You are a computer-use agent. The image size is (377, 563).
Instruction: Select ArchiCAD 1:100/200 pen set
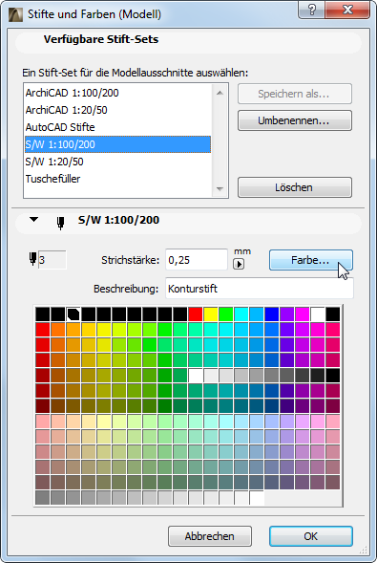(117, 93)
